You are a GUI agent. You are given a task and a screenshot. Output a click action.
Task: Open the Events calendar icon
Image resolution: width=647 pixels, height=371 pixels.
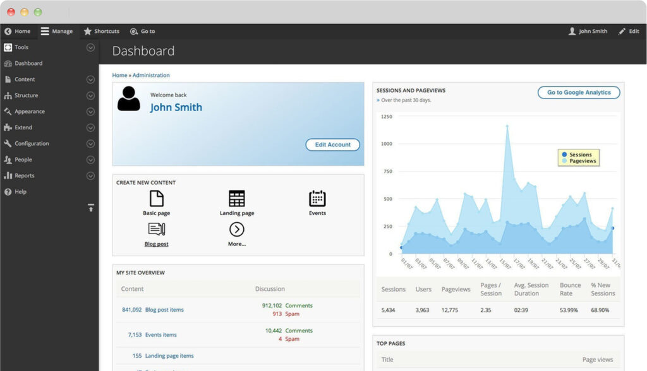pos(317,199)
